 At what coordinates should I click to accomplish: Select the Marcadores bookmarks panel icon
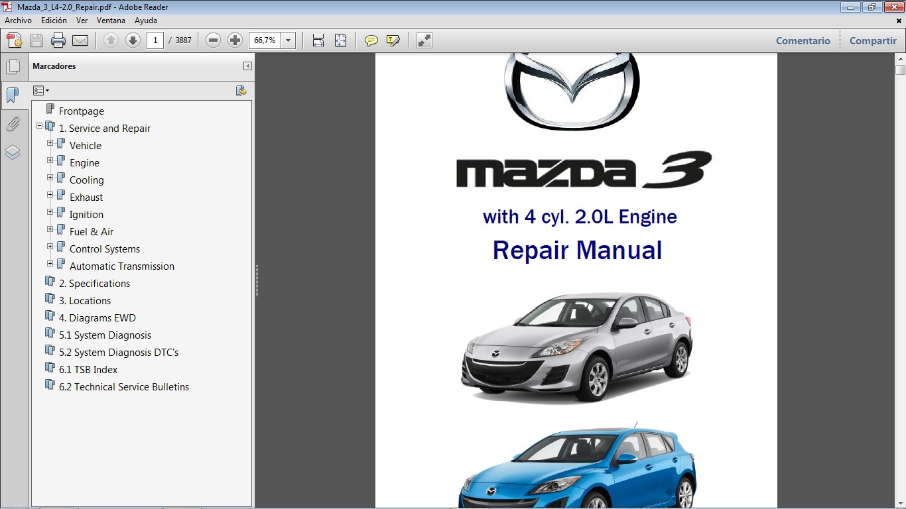click(x=14, y=95)
